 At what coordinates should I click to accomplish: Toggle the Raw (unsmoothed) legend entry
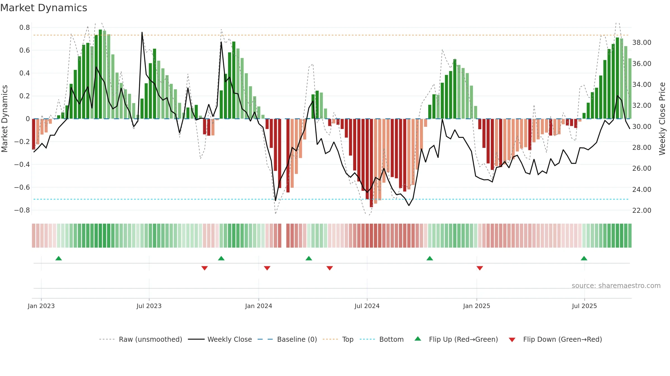140,339
